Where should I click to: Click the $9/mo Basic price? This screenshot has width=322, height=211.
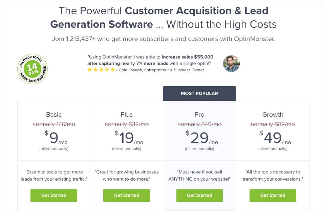tap(54, 138)
